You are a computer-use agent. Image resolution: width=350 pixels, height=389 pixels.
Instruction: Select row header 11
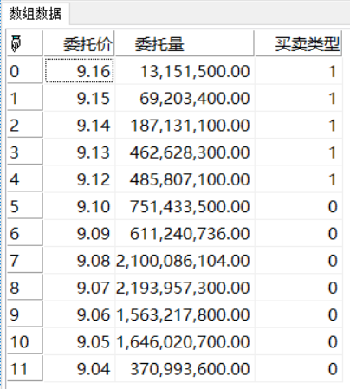[x=25, y=368]
